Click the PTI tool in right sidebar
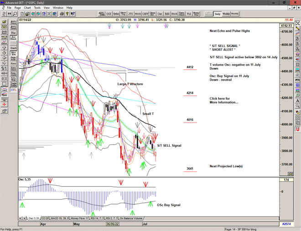 coord(297,80)
